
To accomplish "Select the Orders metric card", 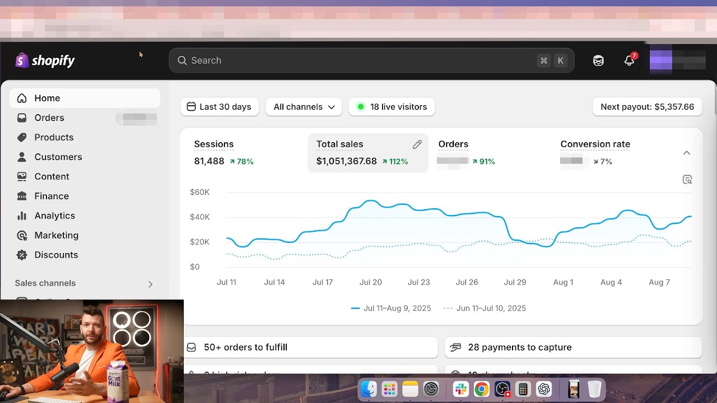I will point(490,153).
